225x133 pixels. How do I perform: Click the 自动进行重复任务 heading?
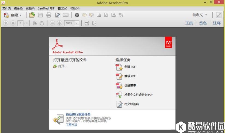point(78,114)
